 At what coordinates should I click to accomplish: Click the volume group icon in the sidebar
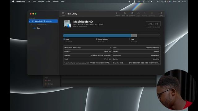point(32,21)
